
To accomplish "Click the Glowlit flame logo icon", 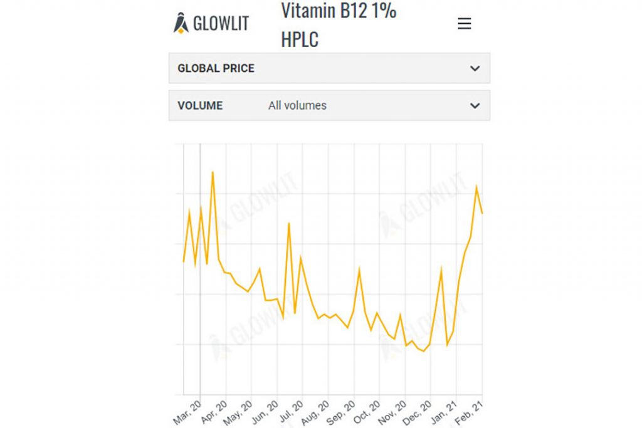I will click(181, 23).
